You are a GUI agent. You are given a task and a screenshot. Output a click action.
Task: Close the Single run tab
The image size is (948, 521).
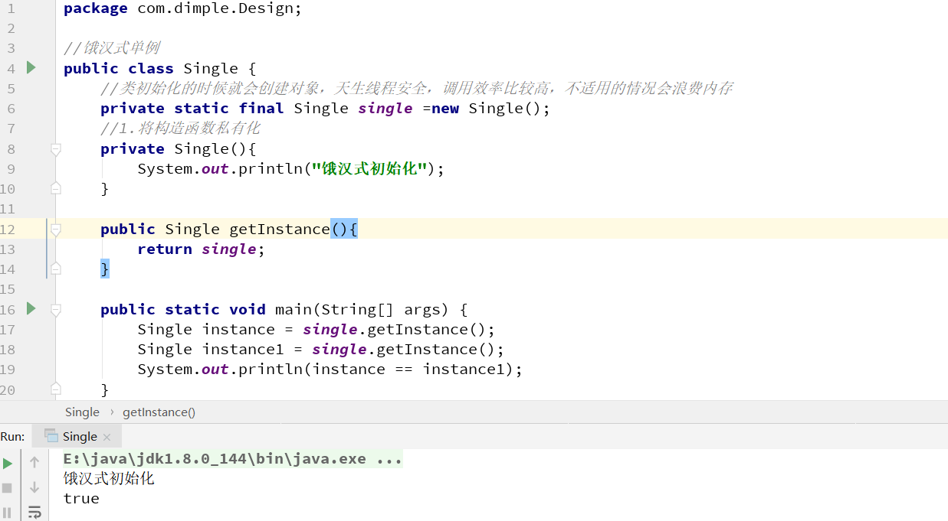pyautogui.click(x=107, y=437)
